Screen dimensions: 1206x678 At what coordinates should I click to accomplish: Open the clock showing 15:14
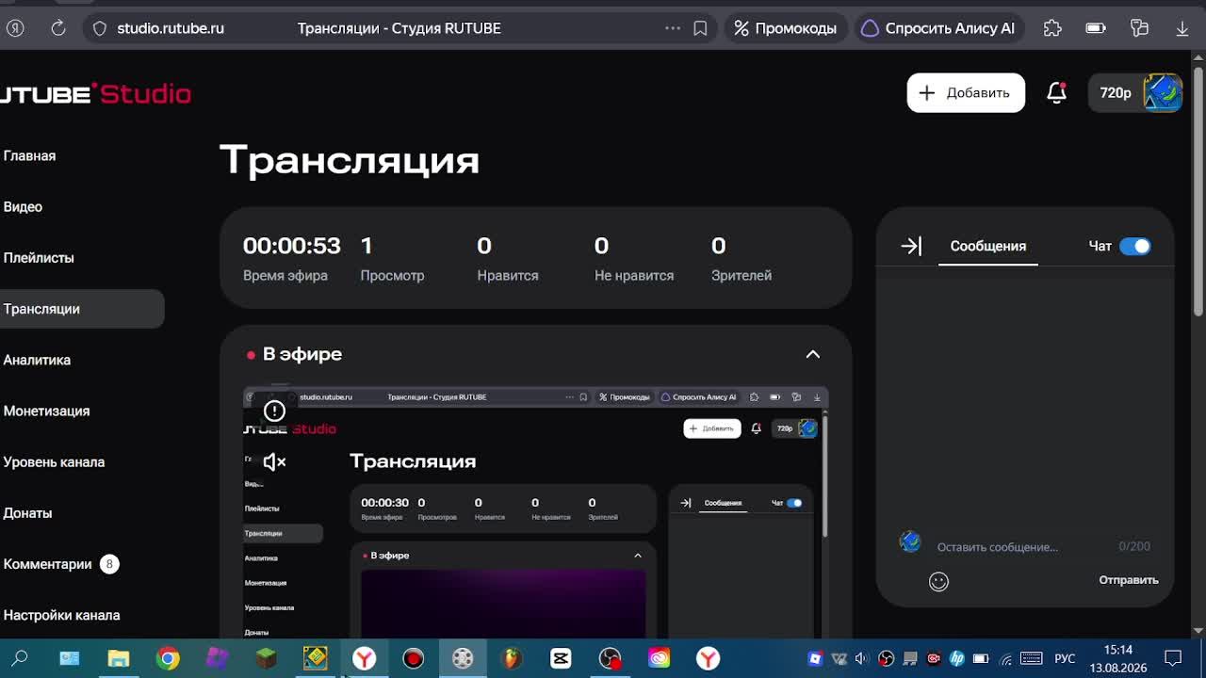tap(1118, 658)
